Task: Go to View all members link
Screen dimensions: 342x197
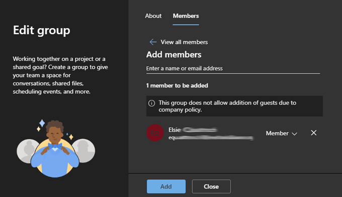Action: (x=184, y=42)
